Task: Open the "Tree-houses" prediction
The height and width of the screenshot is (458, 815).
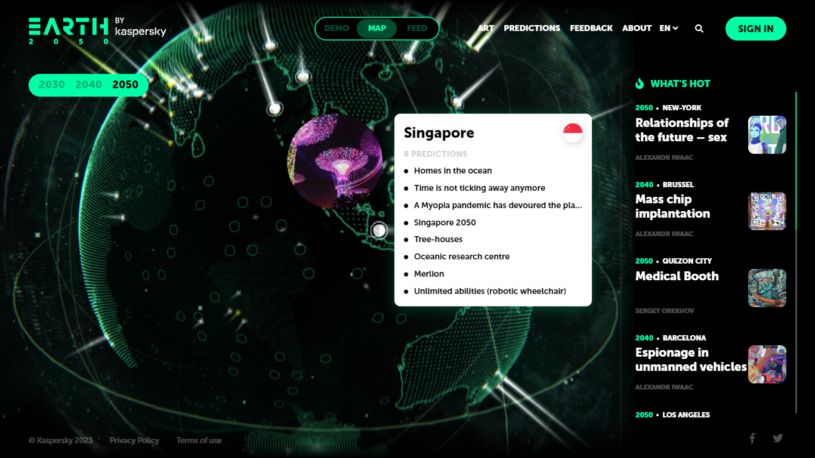Action: (x=438, y=239)
